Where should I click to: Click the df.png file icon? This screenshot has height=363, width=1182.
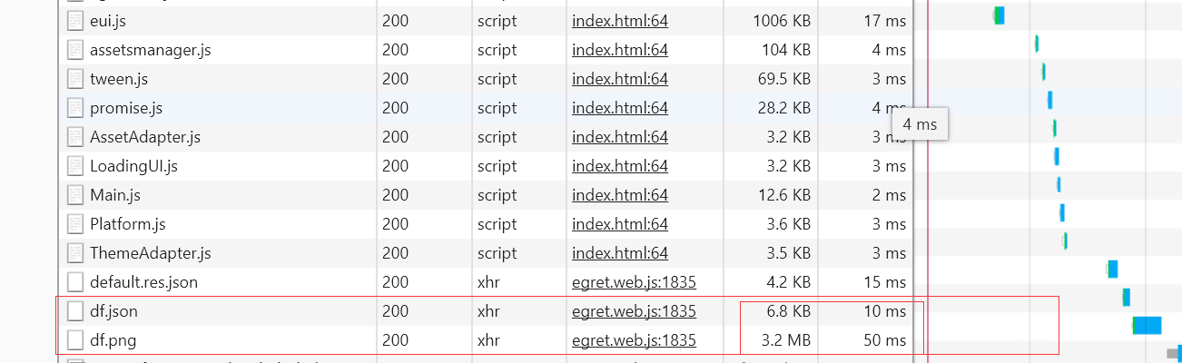(74, 340)
